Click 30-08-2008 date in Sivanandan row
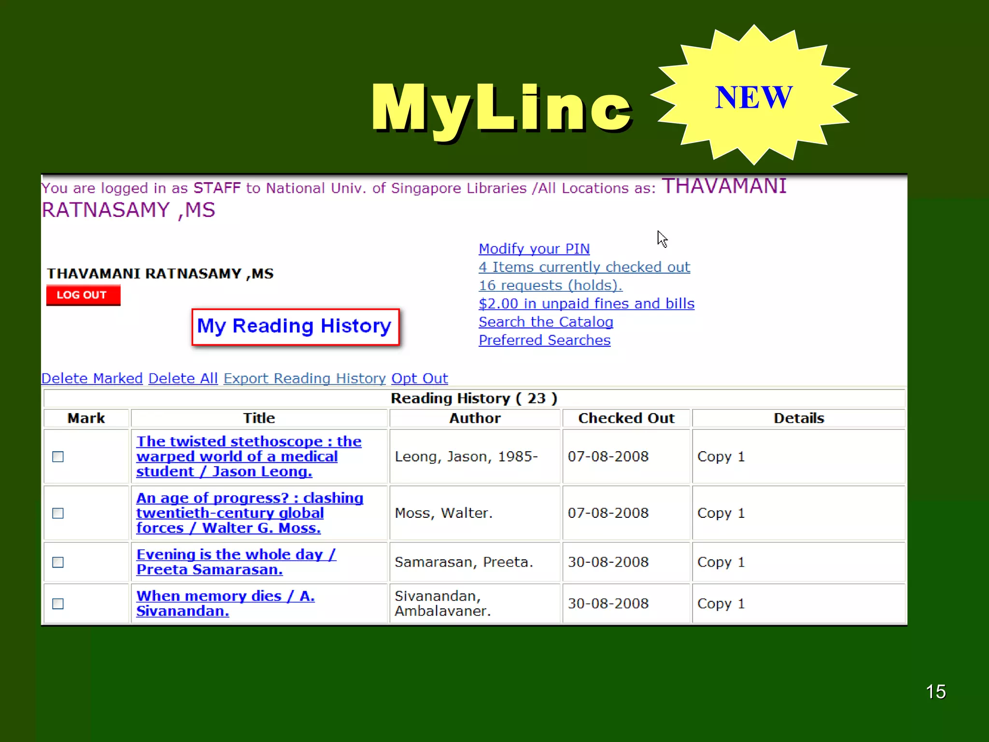Image resolution: width=989 pixels, height=742 pixels. point(608,604)
